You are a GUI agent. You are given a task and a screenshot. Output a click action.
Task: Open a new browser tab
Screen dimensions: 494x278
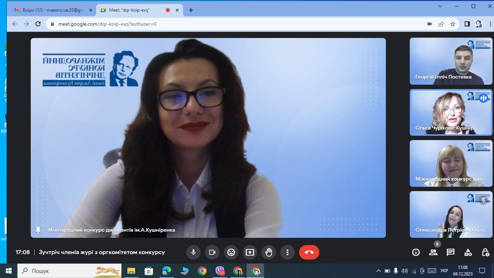coord(191,10)
